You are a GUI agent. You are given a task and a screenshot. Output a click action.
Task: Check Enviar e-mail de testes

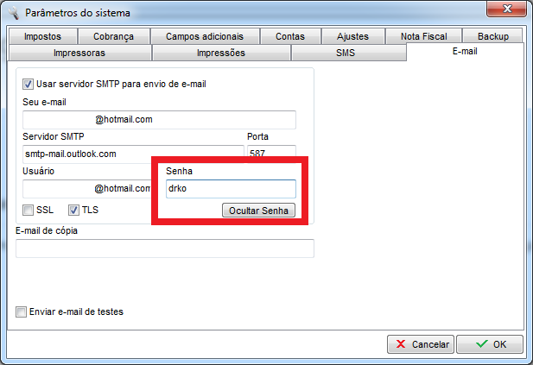point(22,312)
